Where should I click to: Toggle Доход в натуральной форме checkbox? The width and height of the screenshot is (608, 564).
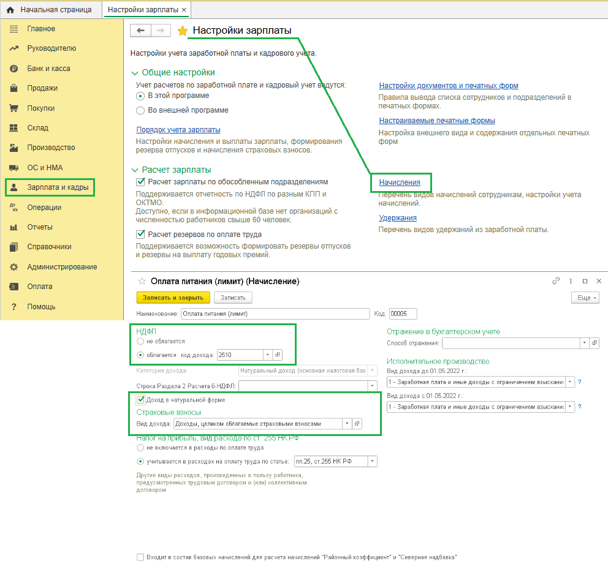coord(141,399)
